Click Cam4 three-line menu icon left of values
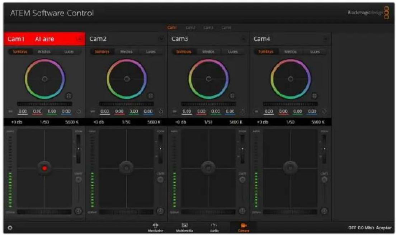Screen dimensions: 396x235 [256, 111]
